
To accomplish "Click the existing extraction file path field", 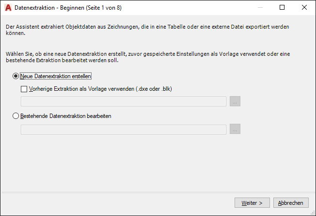I will (x=124, y=130).
